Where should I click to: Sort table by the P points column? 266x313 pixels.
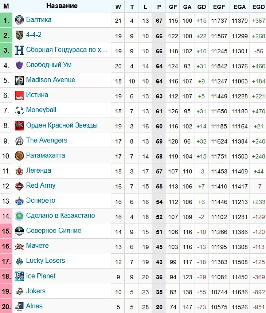click(x=159, y=7)
